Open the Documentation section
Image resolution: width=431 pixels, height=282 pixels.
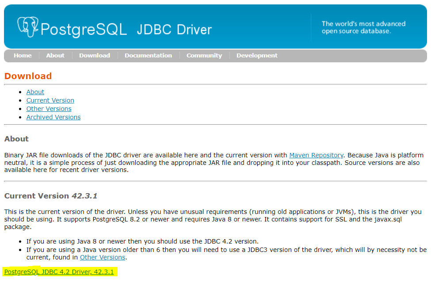tap(148, 55)
